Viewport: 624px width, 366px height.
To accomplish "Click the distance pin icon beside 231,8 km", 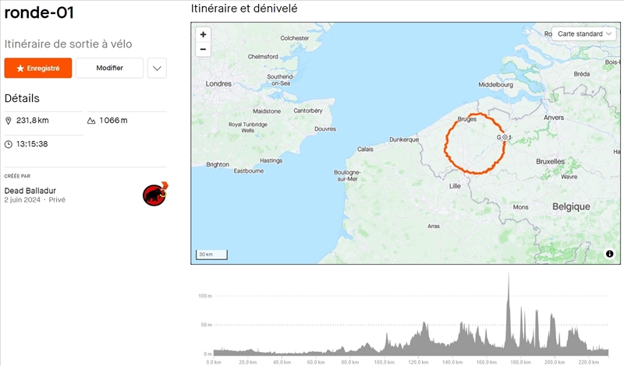I will (9, 121).
